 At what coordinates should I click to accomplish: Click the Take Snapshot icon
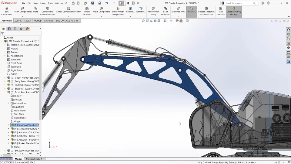coord(221,9)
